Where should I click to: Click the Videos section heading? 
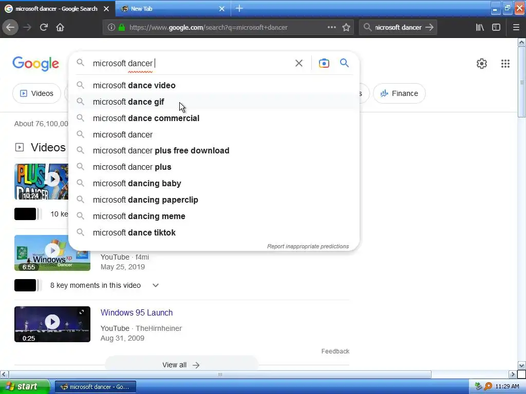click(48, 147)
